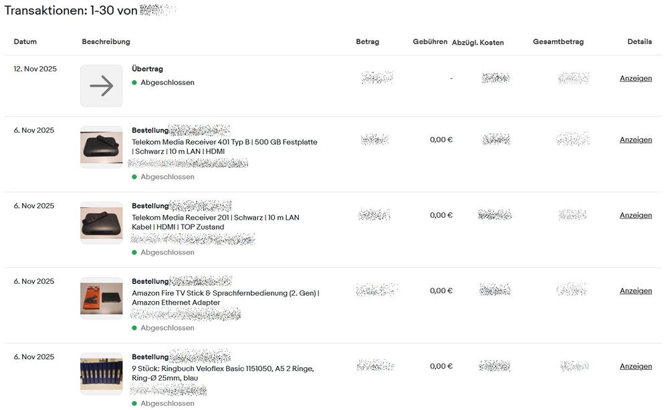
Task: Show details for Fire TV Stick order
Action: click(x=635, y=291)
